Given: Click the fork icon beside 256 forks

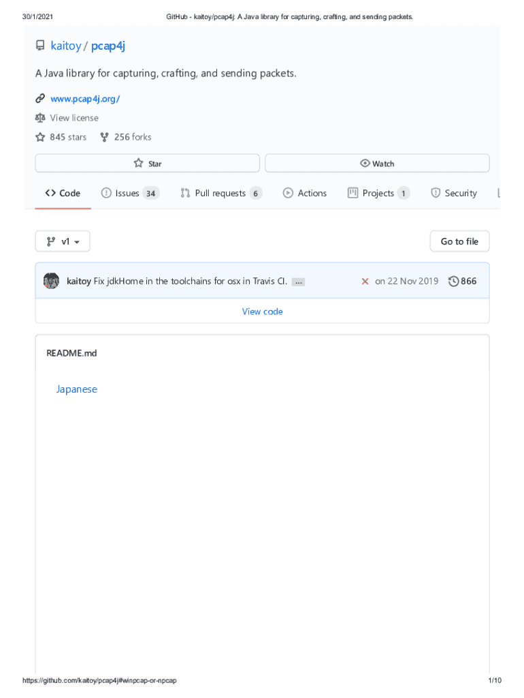Looking at the screenshot, I should (104, 137).
